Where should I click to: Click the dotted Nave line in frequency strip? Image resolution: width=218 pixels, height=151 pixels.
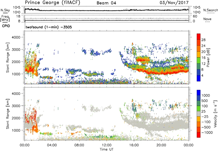107,18
